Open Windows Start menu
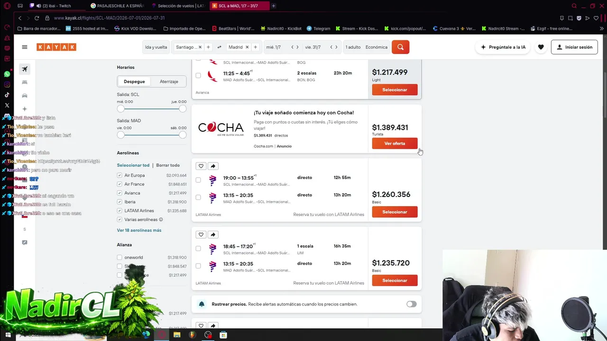This screenshot has height=341, width=607. click(x=8, y=335)
